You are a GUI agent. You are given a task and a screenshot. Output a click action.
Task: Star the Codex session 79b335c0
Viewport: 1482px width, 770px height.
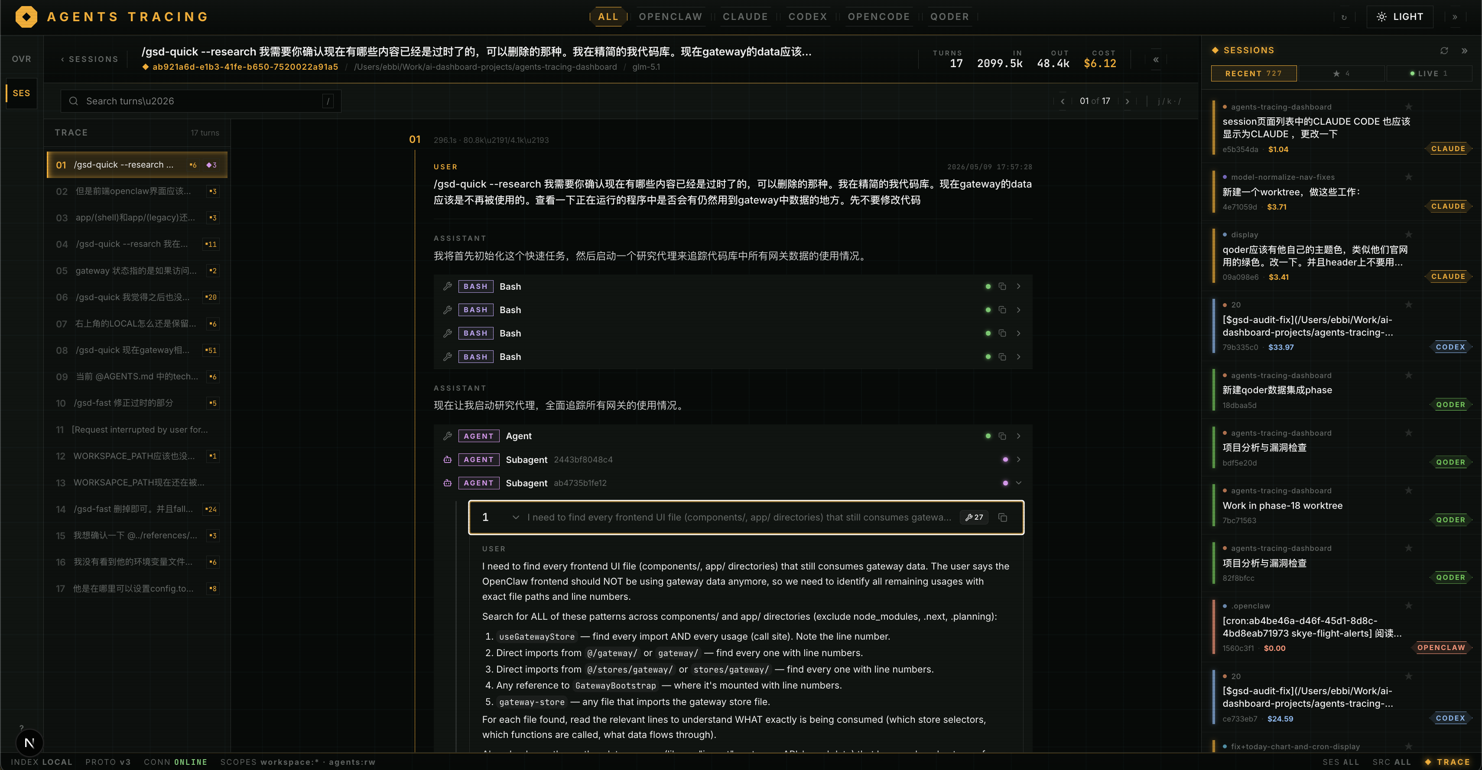coord(1409,305)
